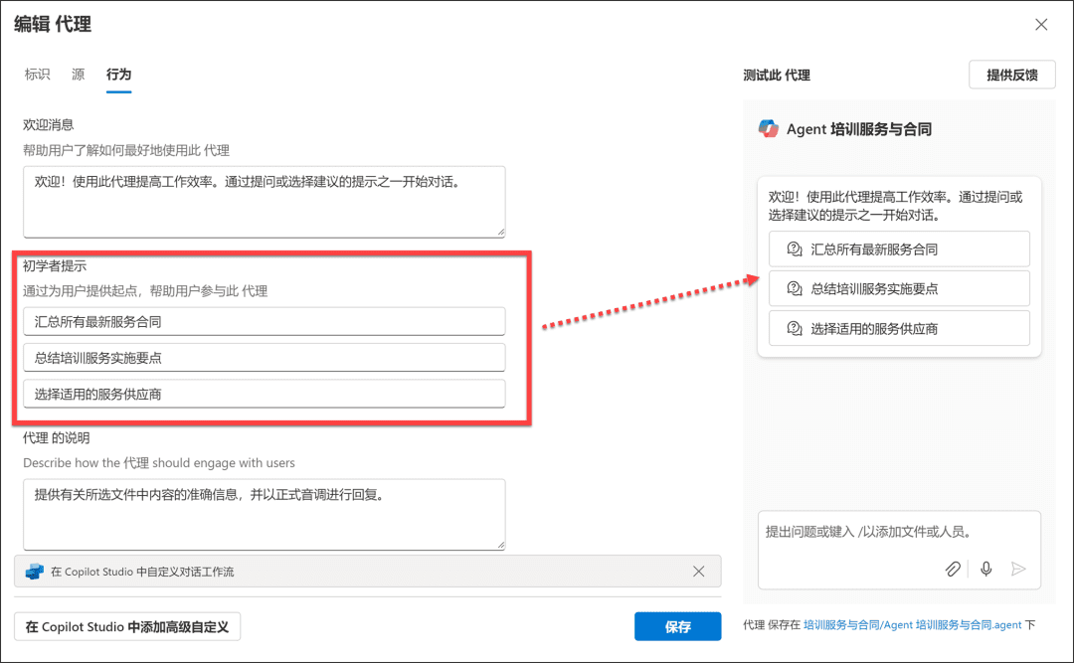Image resolution: width=1074 pixels, height=663 pixels.
Task: Click the 代理 的说明 section label
Action: click(56, 437)
